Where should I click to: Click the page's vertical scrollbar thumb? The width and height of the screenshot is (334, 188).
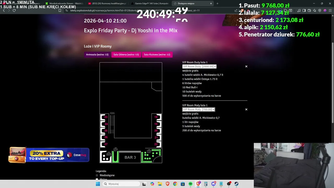click(332, 83)
